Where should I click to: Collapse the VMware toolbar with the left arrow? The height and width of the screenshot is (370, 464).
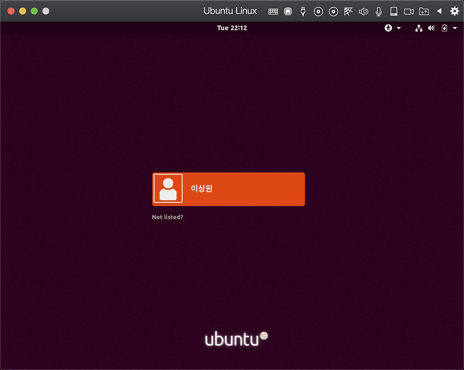click(x=439, y=10)
